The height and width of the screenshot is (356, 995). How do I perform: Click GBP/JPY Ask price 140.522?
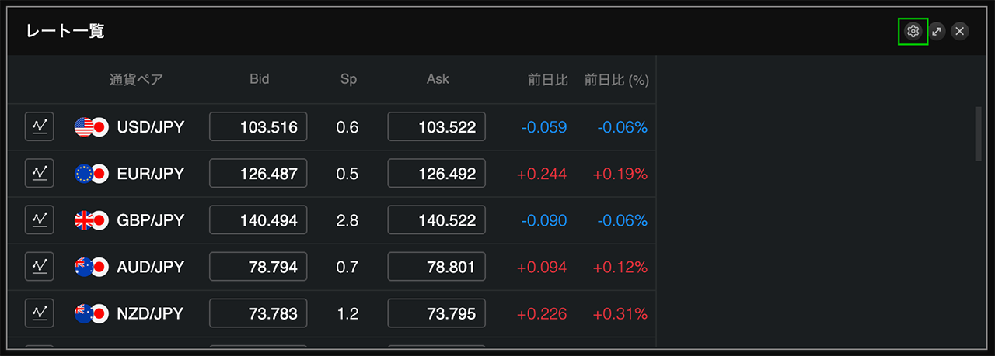pos(436,220)
